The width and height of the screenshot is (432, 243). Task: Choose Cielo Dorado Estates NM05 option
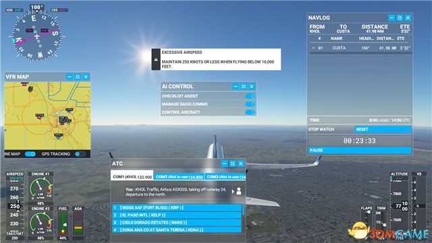[177, 222]
